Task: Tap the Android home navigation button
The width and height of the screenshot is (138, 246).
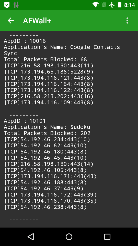Action: click(x=69, y=237)
